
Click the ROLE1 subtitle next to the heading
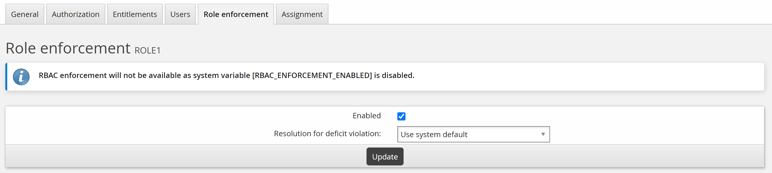pos(147,51)
